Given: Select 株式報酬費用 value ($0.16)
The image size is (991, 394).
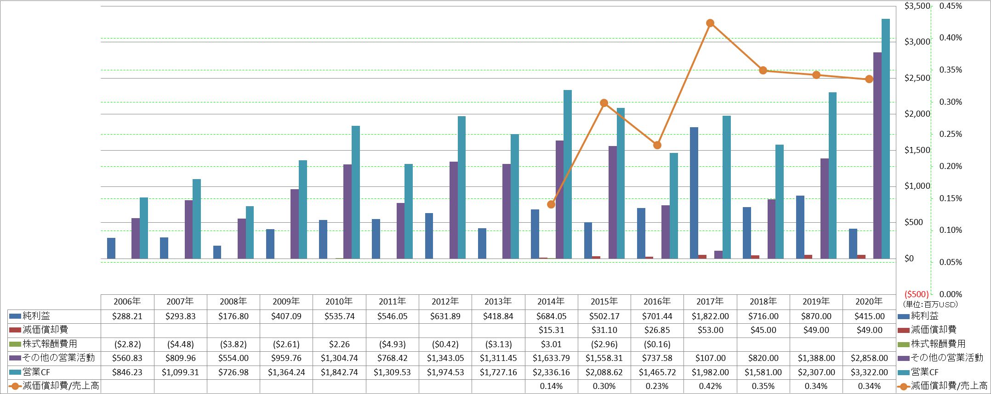Looking at the screenshot, I should pos(657,344).
